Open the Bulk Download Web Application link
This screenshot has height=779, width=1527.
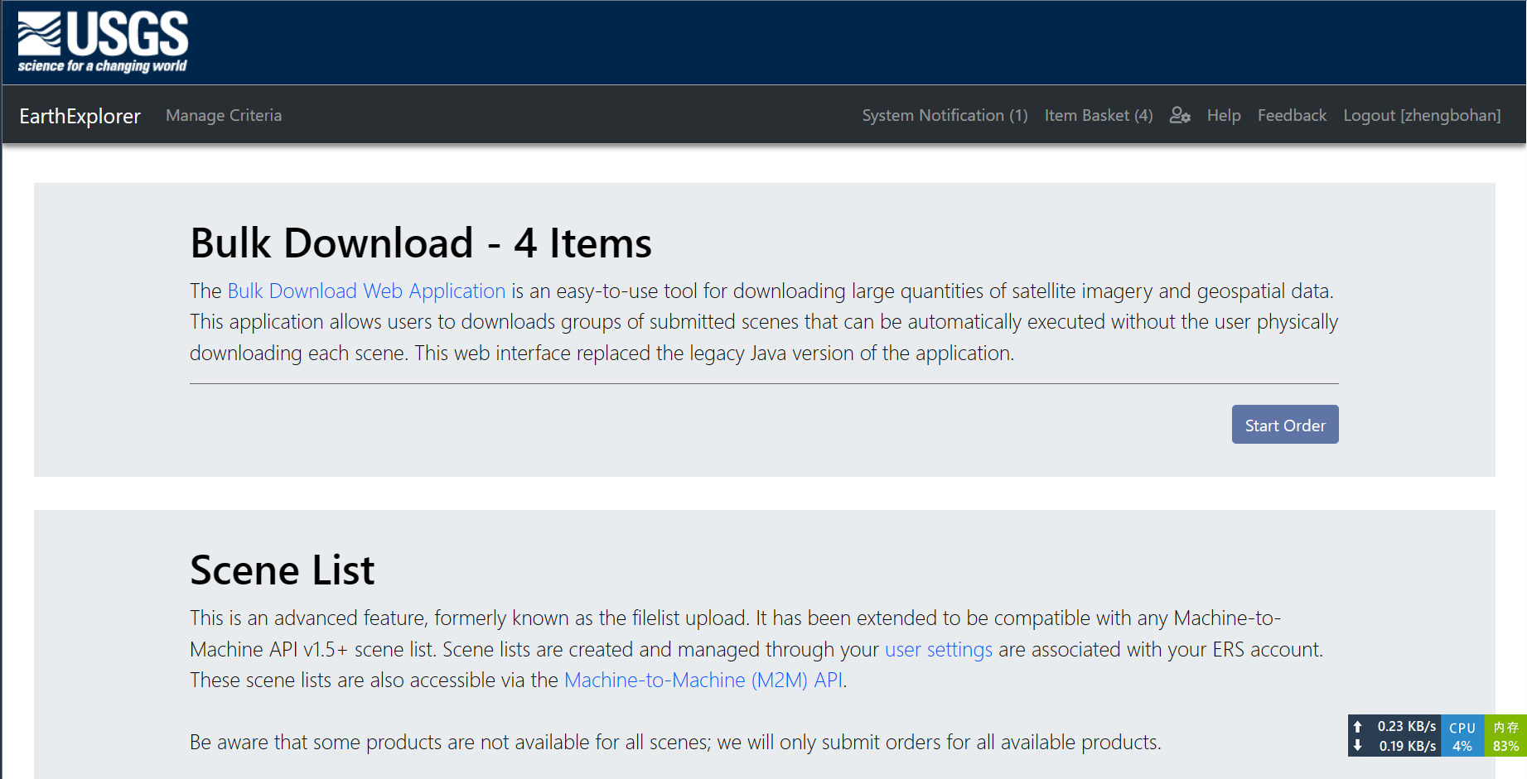point(366,291)
